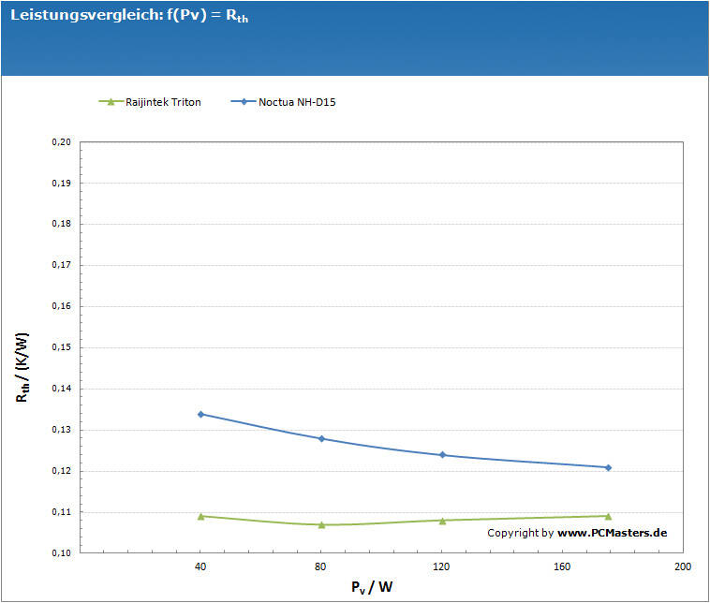The width and height of the screenshot is (710, 603).
Task: Click the y-axis value 0,20
Action: [x=62, y=142]
